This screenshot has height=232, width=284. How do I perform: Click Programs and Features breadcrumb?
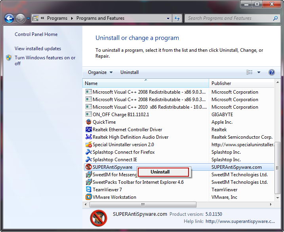tap(100, 18)
